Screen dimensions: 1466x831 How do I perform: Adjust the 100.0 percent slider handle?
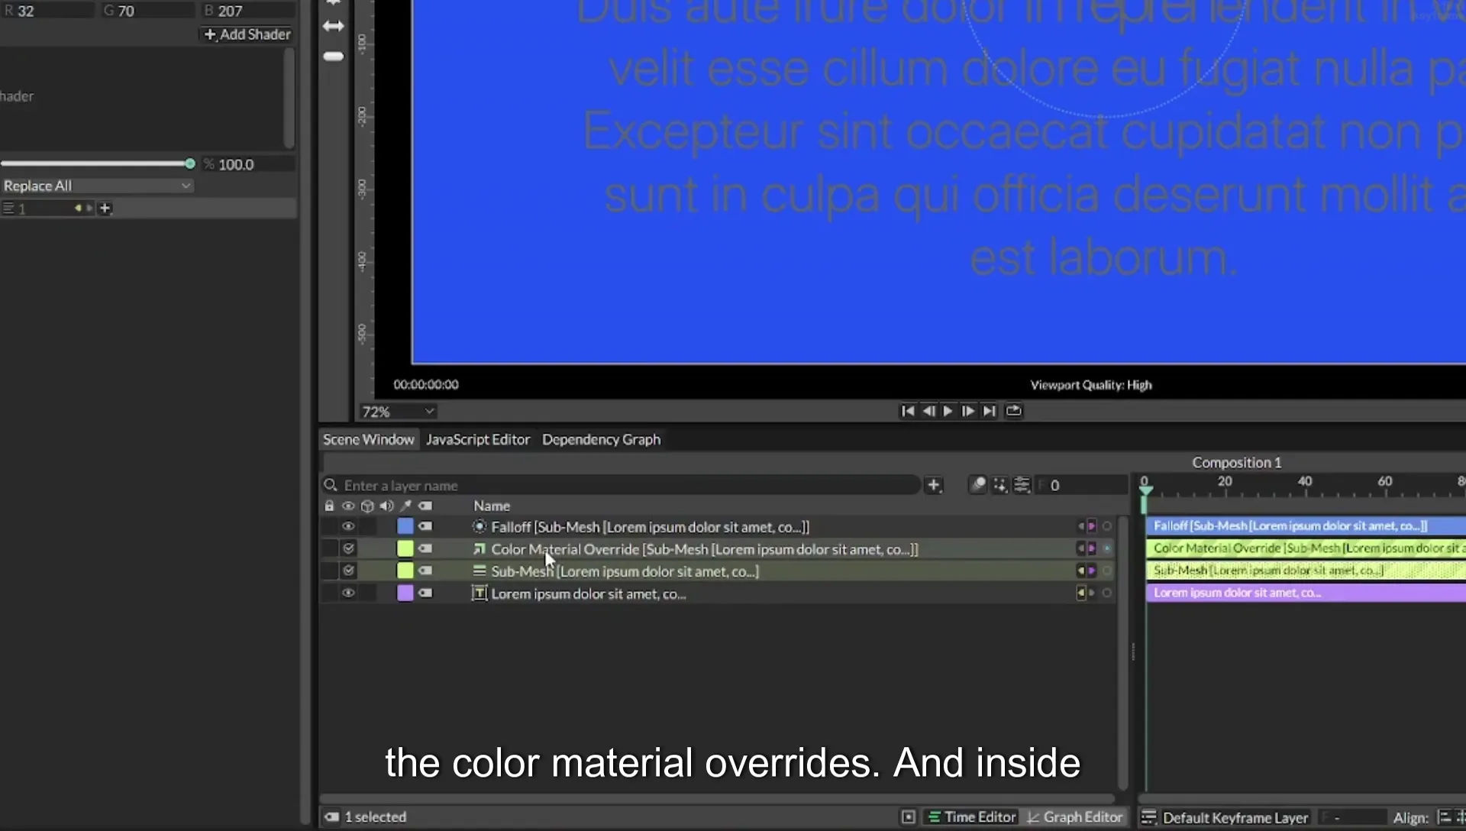[x=190, y=163]
